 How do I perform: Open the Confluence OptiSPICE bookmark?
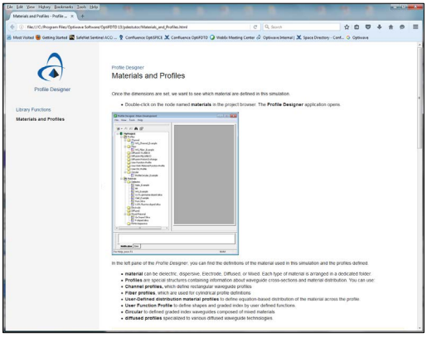click(141, 37)
